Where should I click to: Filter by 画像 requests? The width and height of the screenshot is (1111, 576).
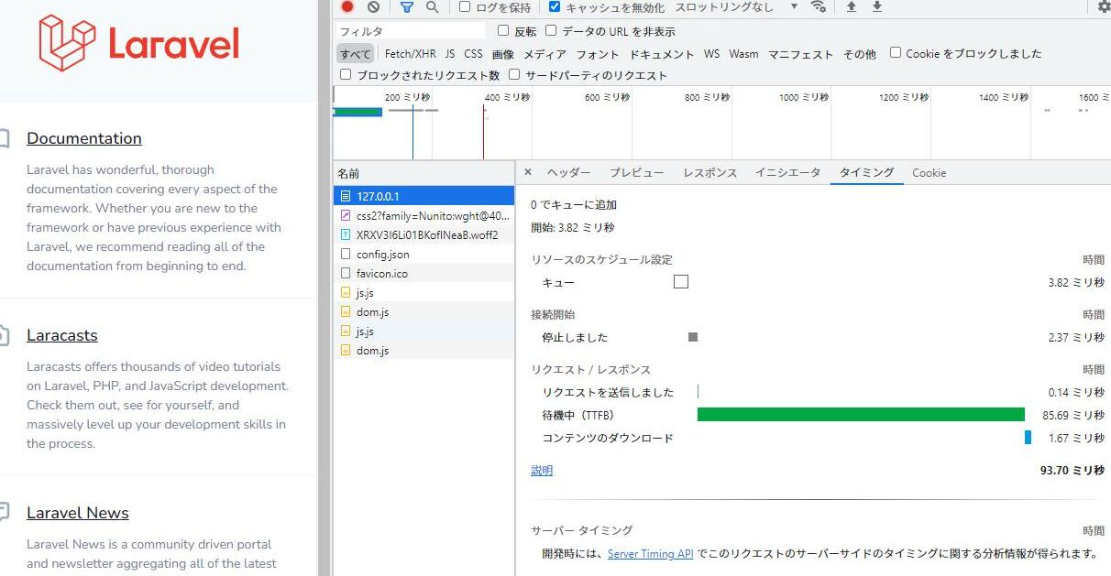(x=502, y=54)
